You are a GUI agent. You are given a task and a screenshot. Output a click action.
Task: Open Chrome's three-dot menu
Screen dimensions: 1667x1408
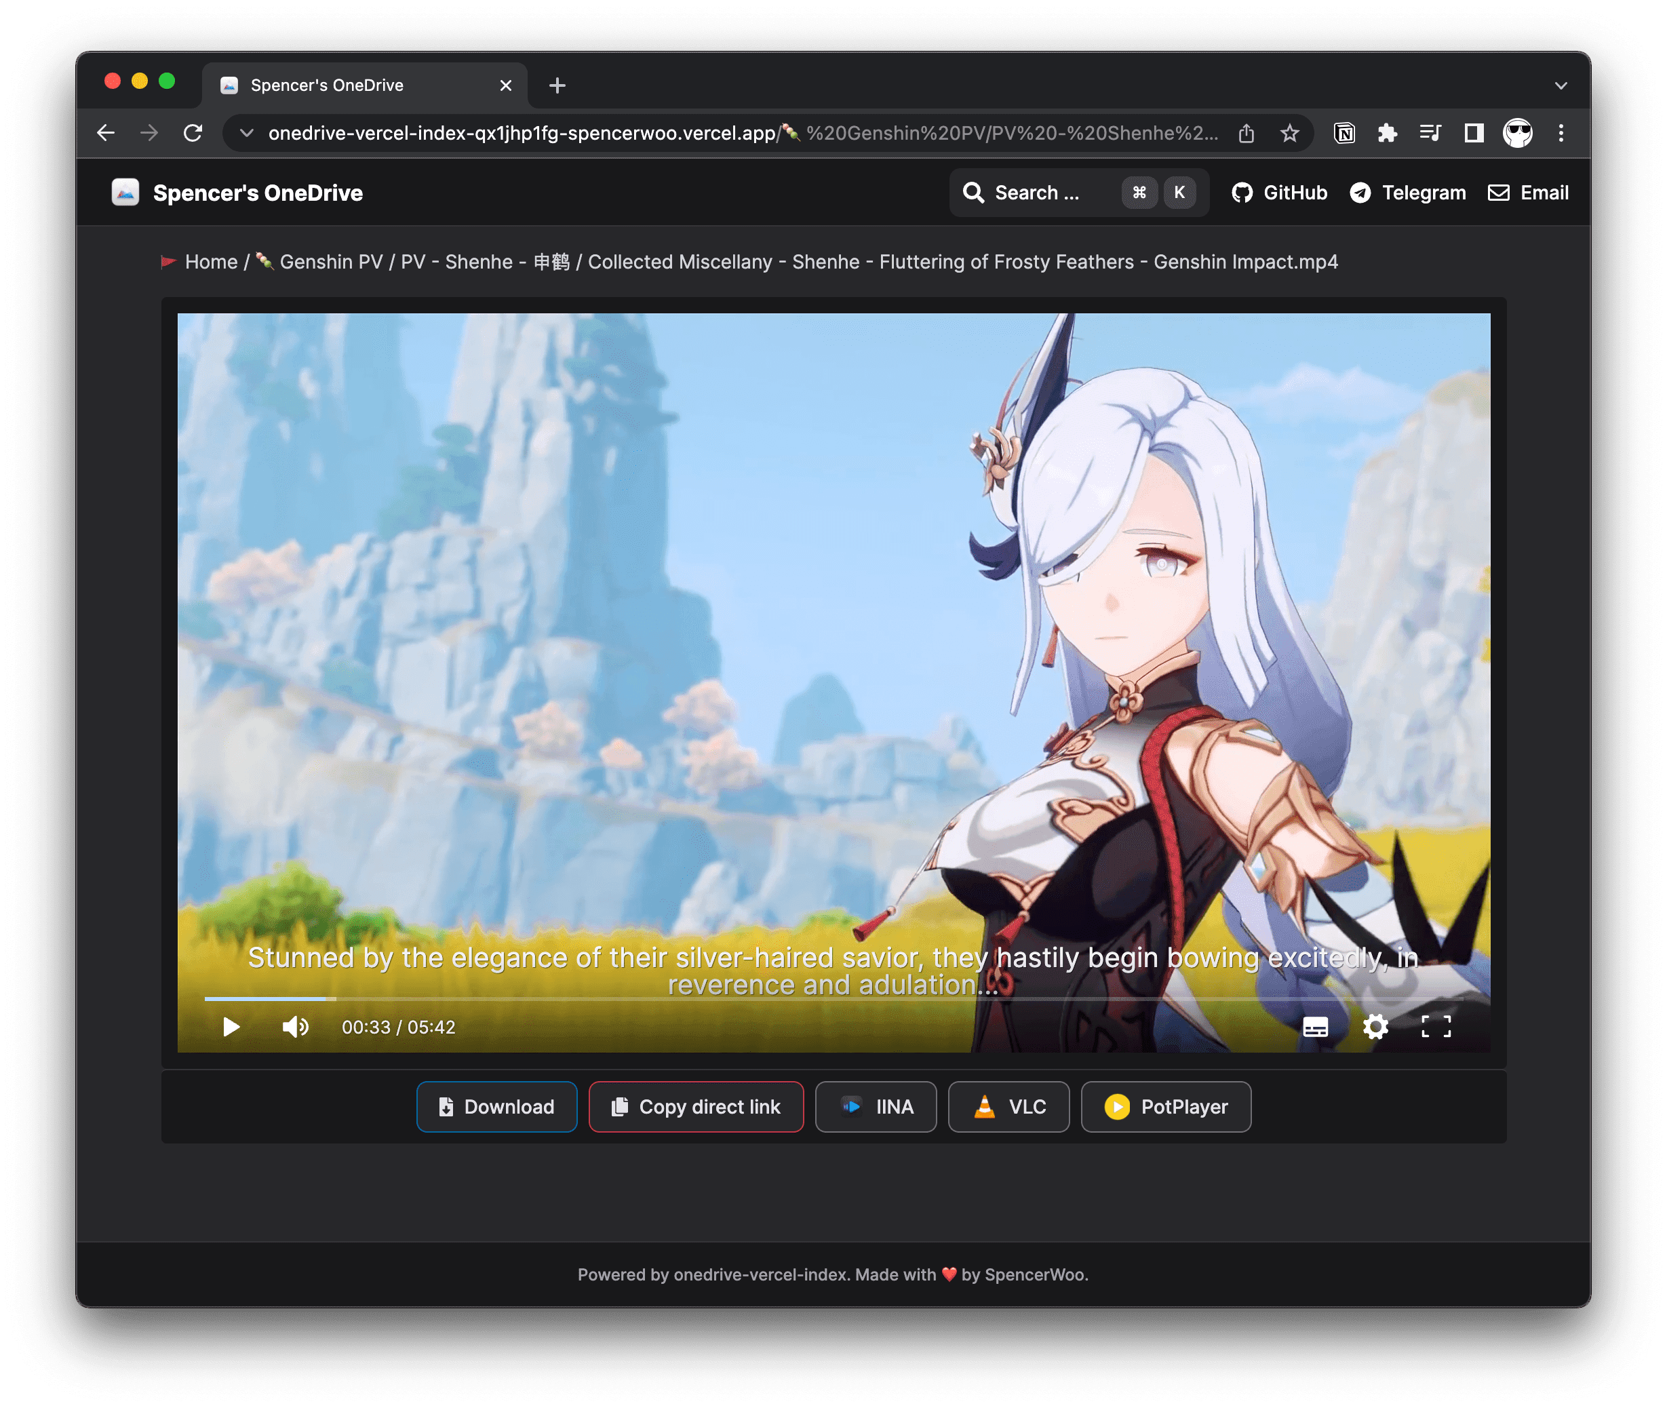pyautogui.click(x=1561, y=134)
